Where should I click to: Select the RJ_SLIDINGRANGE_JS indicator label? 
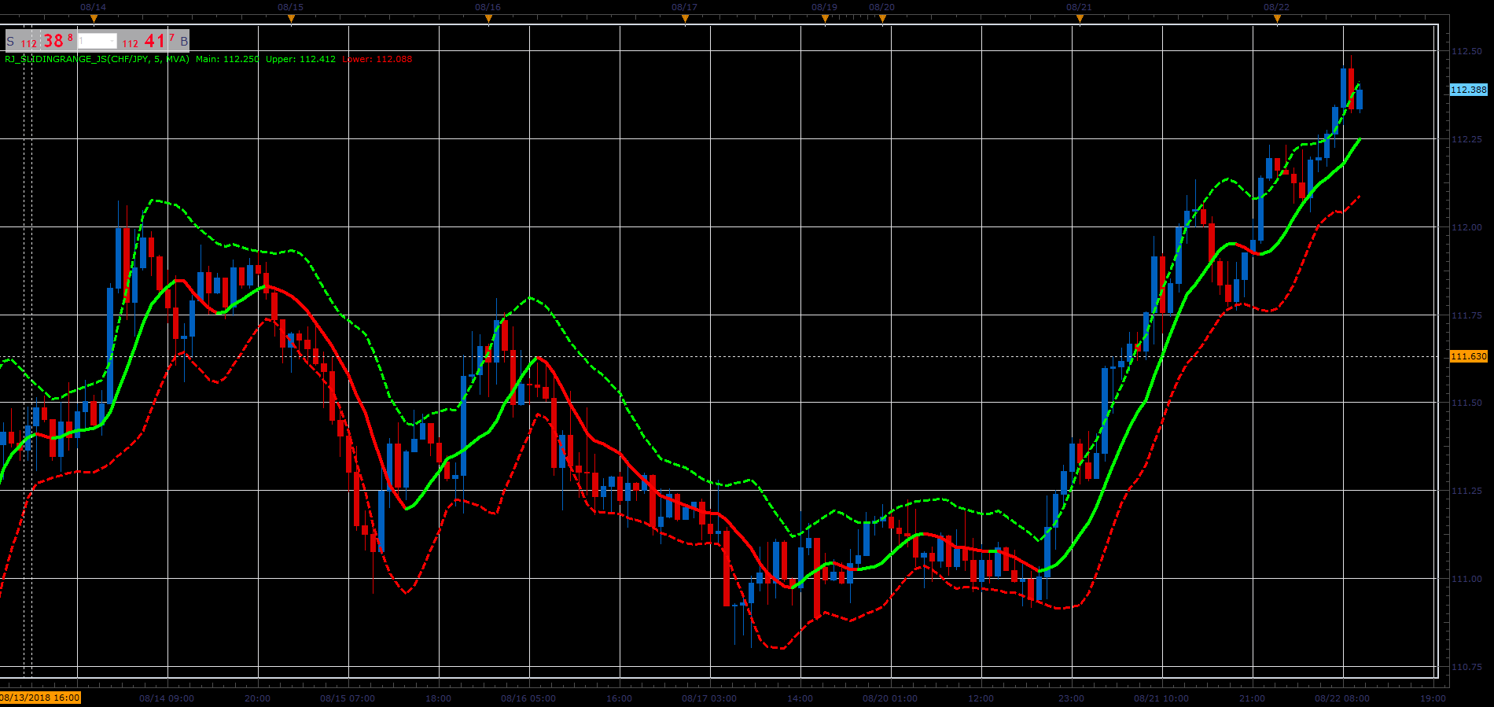point(97,59)
